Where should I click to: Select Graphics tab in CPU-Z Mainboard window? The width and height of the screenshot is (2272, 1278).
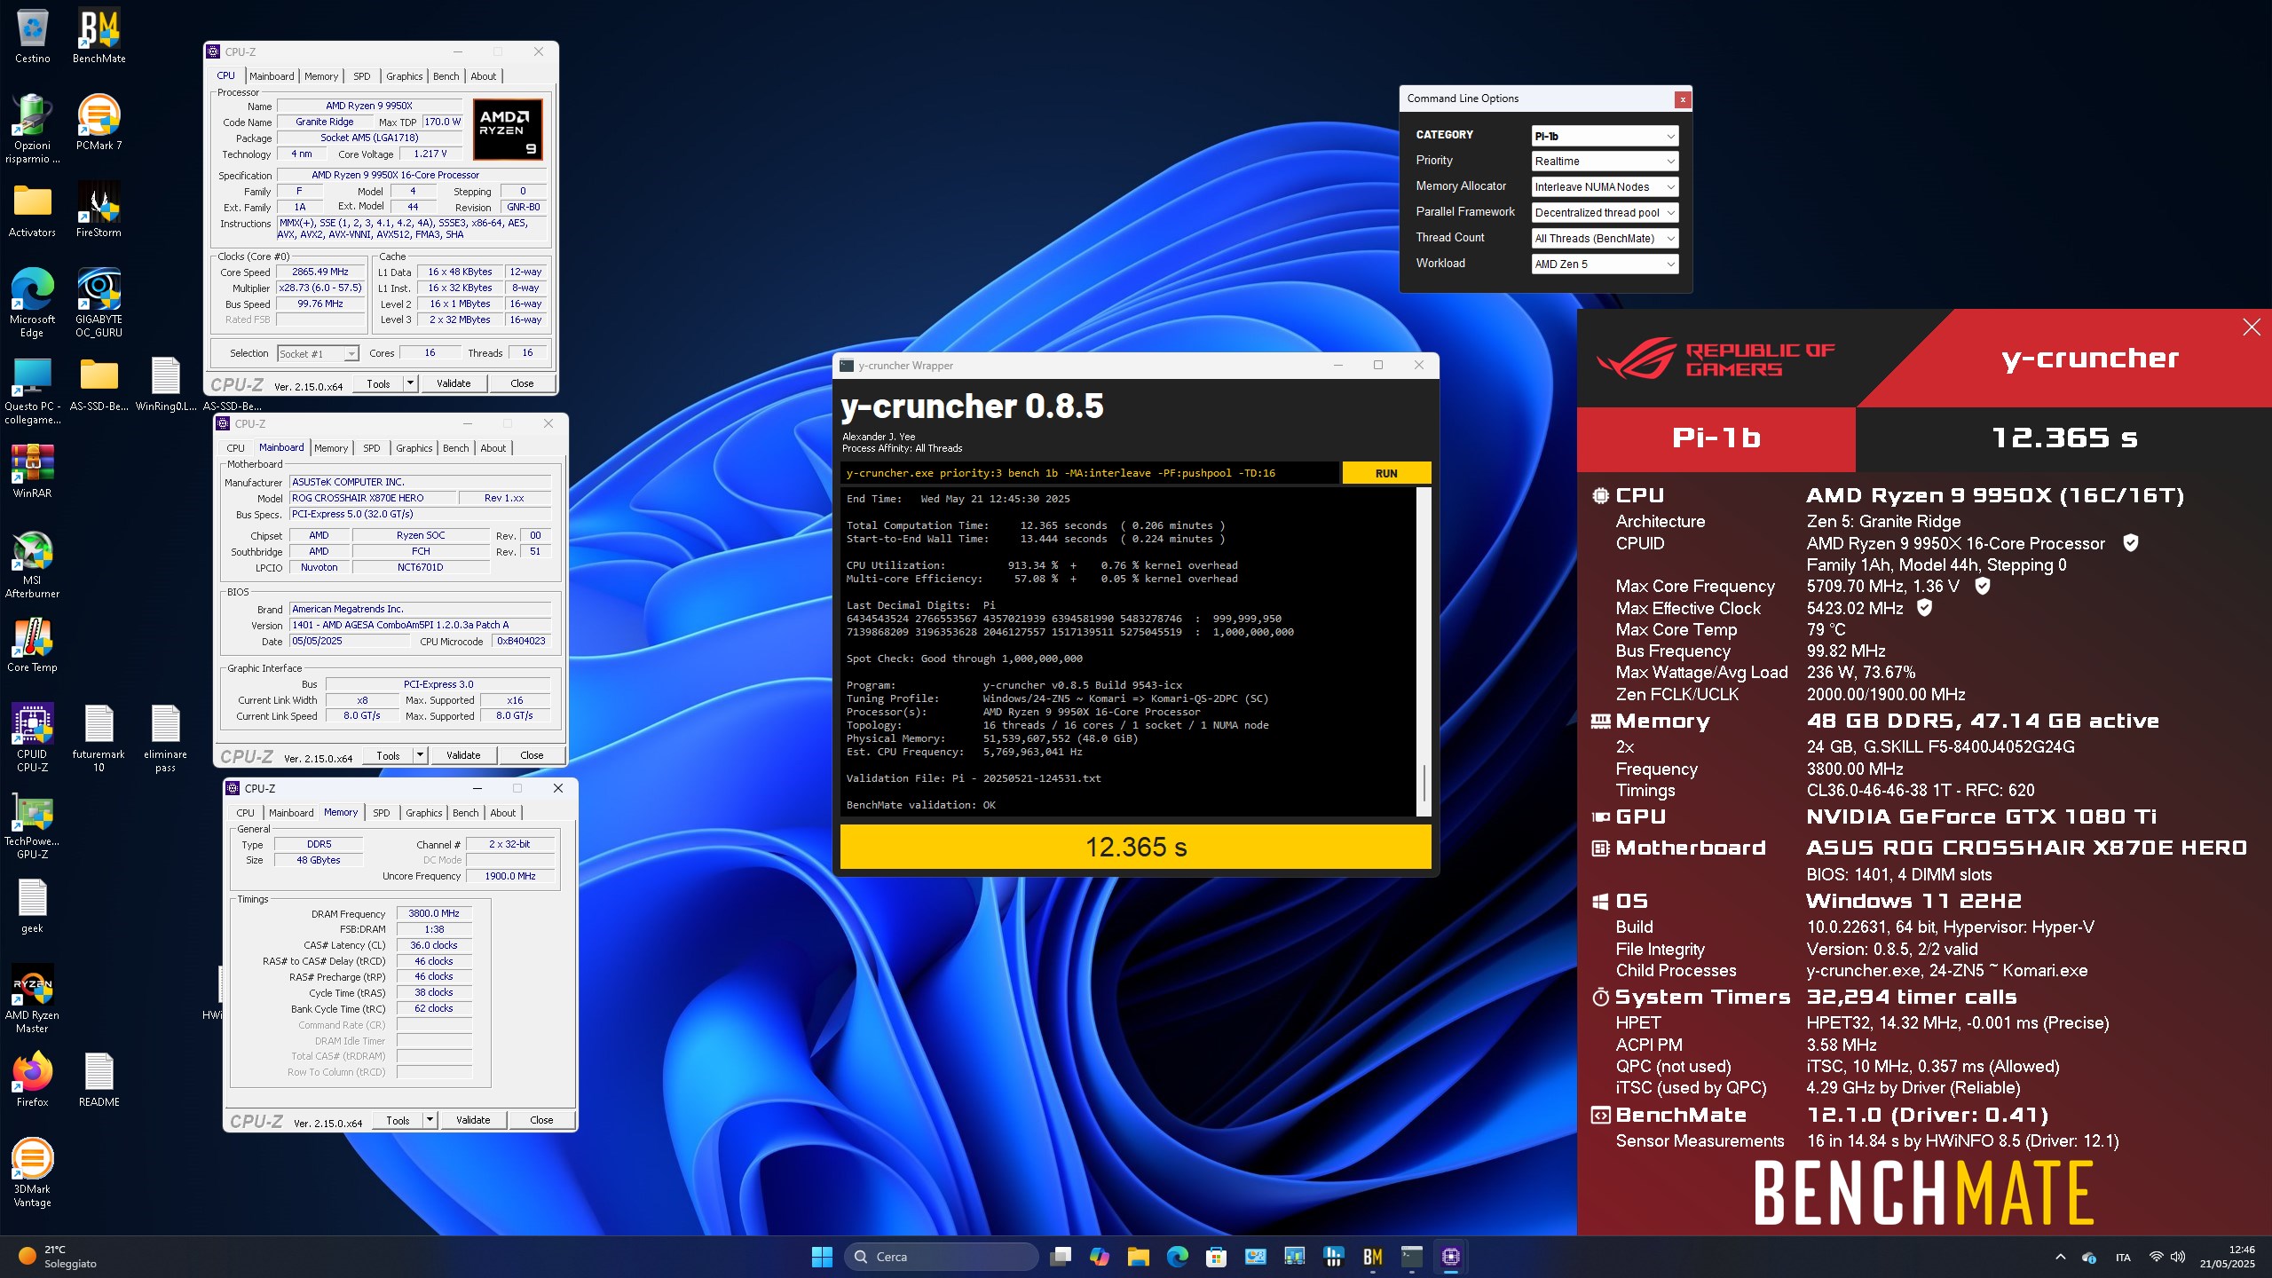[414, 448]
